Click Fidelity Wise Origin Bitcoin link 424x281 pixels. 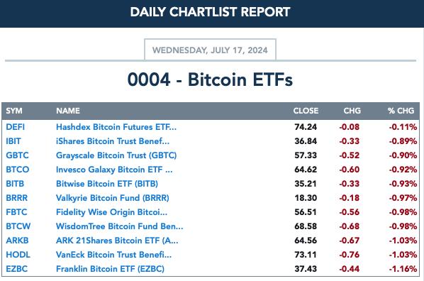tap(111, 212)
